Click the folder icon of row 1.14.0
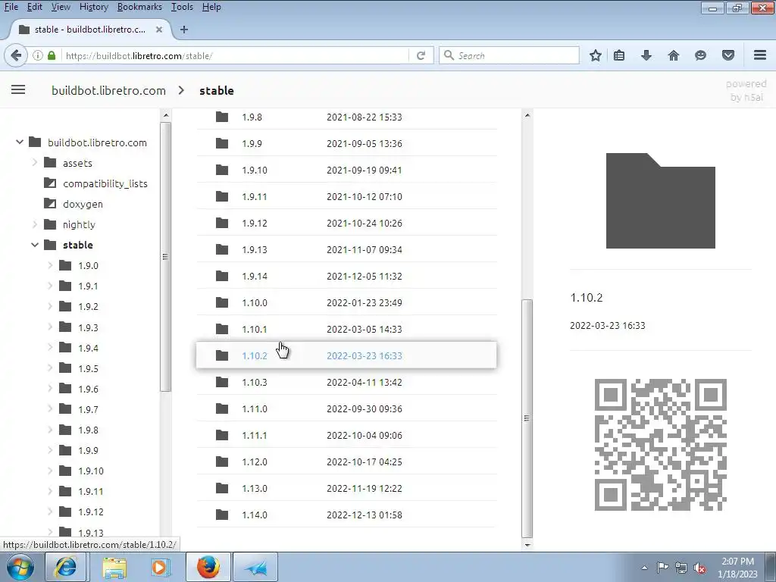This screenshot has width=776, height=582. click(x=222, y=515)
